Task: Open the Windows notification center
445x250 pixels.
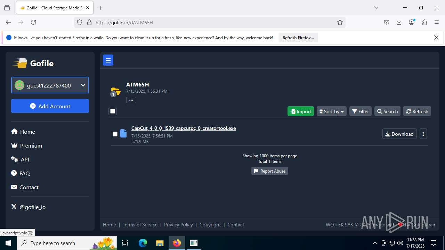Action: [x=434, y=243]
